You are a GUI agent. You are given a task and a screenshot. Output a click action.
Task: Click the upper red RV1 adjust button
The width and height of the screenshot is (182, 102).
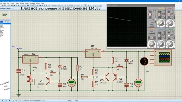[28, 77]
